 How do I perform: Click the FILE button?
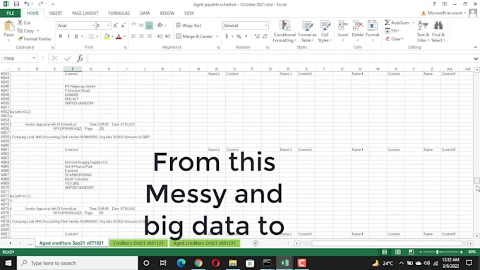[x=10, y=13]
